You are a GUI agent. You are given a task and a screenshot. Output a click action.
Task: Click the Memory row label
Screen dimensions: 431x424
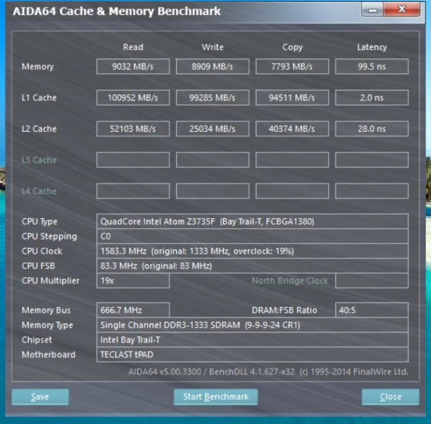[x=38, y=67]
